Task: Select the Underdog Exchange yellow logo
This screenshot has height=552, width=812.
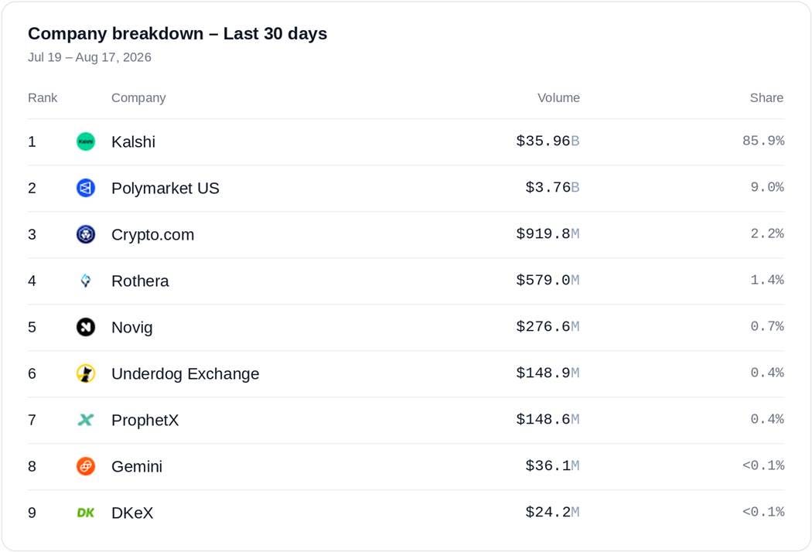Action: (85, 373)
